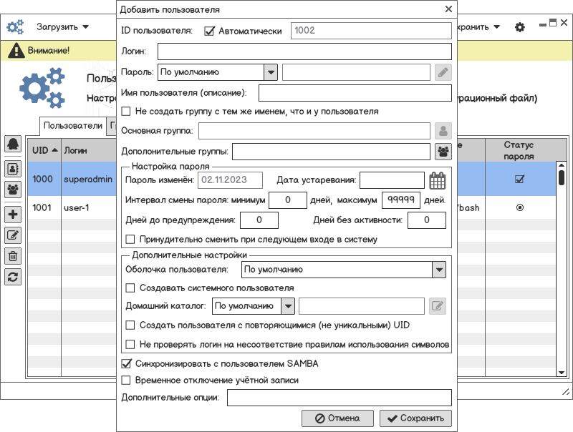Switch to the Пользователи tab
This screenshot has width=573, height=432.
(73, 126)
